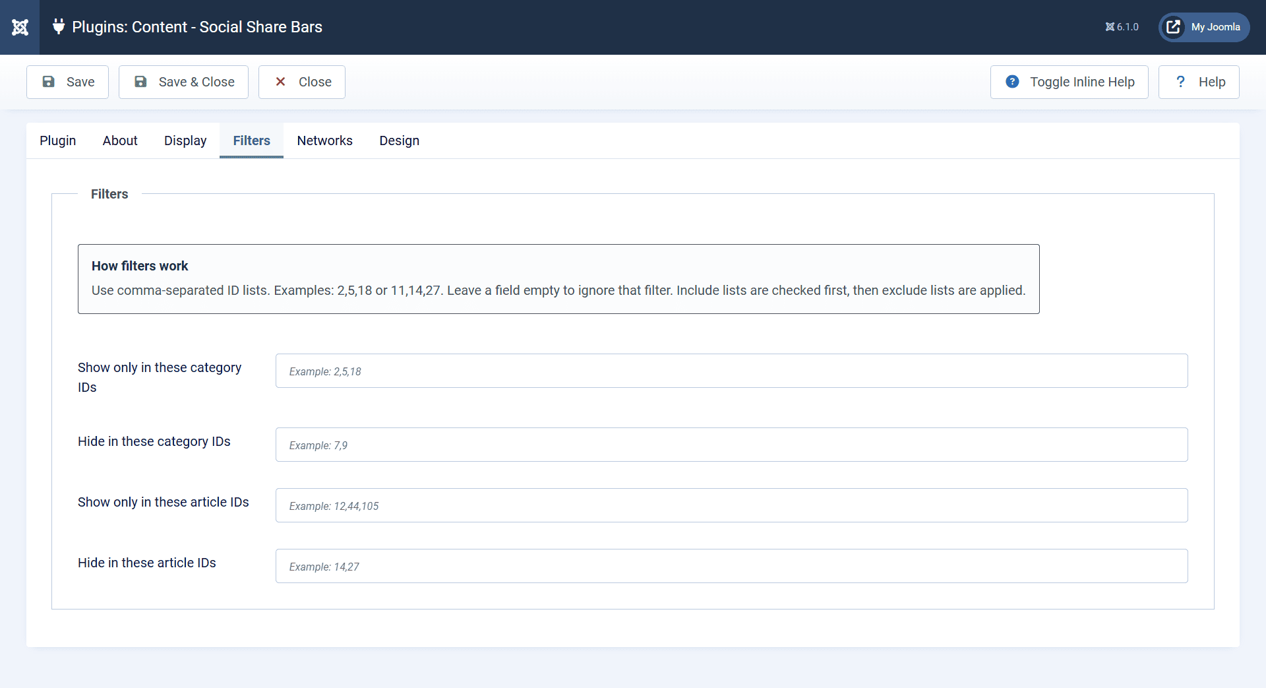Select the Networks tab
Image resolution: width=1266 pixels, height=688 pixels.
pyautogui.click(x=324, y=141)
